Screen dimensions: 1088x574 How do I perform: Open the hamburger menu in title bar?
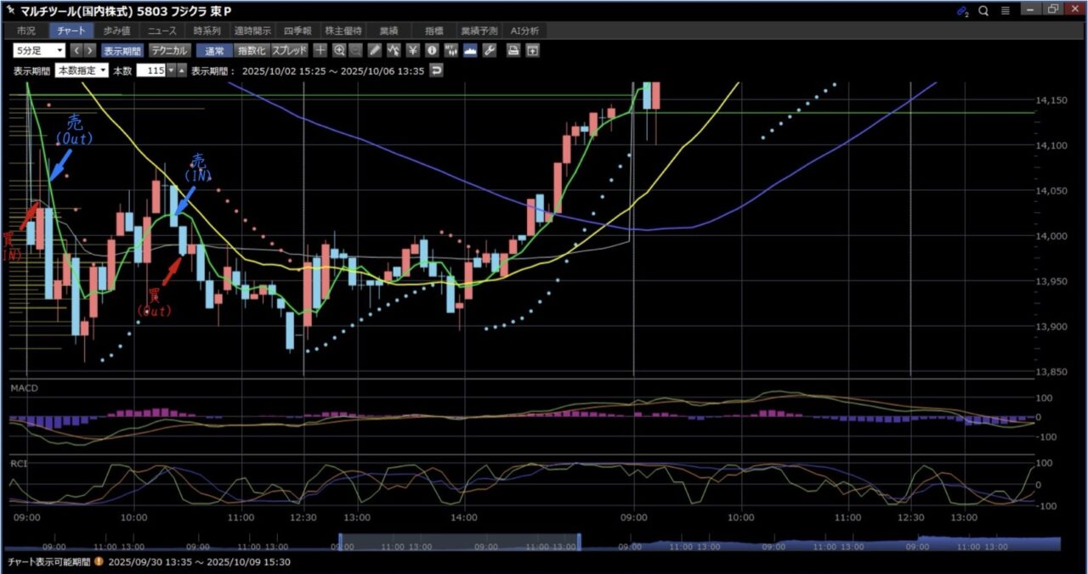[x=1006, y=11]
